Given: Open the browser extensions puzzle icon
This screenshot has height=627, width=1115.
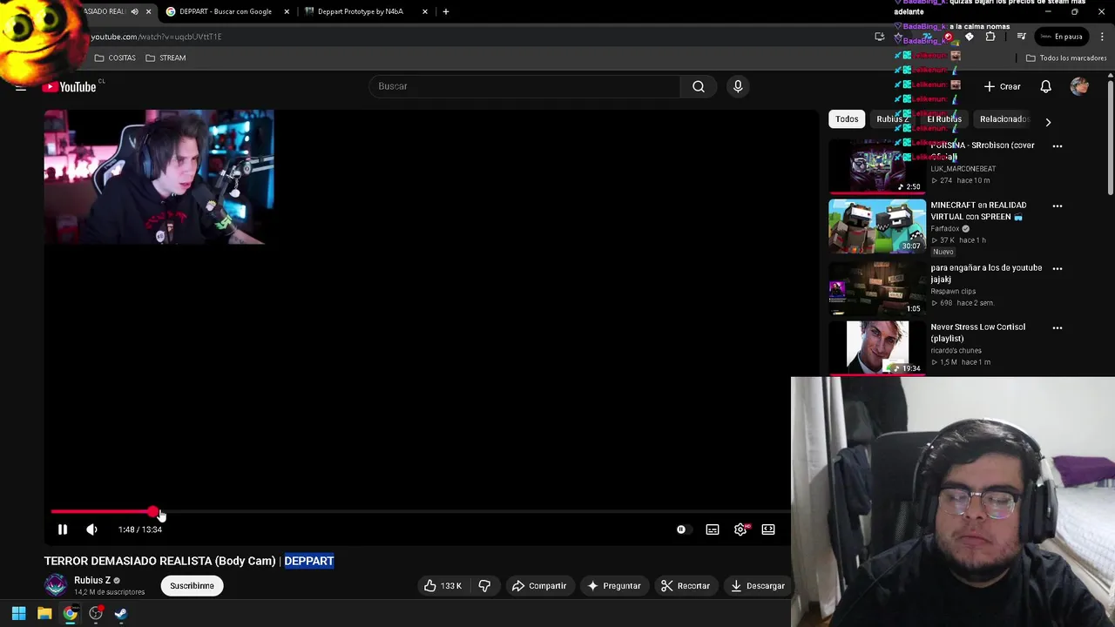Looking at the screenshot, I should point(990,37).
